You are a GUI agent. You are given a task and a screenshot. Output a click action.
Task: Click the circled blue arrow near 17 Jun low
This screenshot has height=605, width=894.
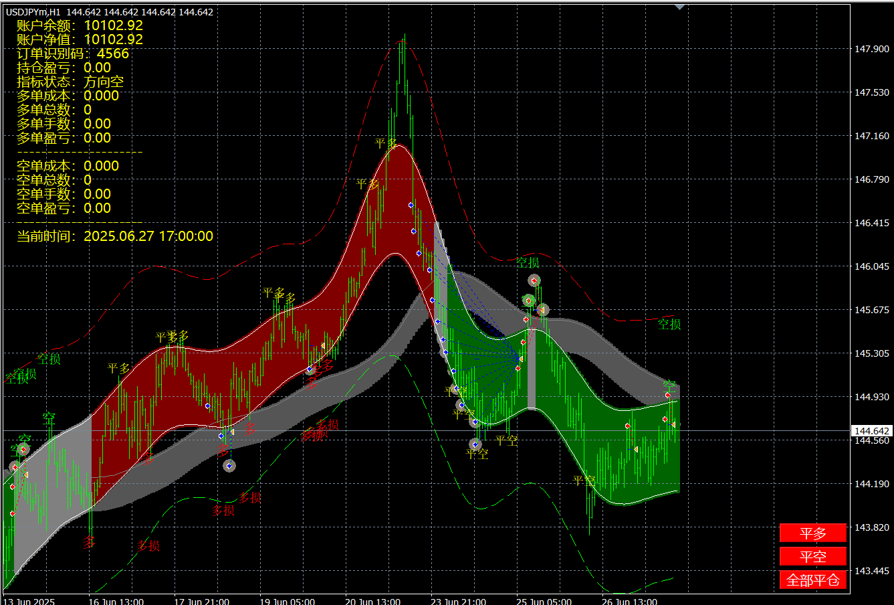click(x=229, y=466)
